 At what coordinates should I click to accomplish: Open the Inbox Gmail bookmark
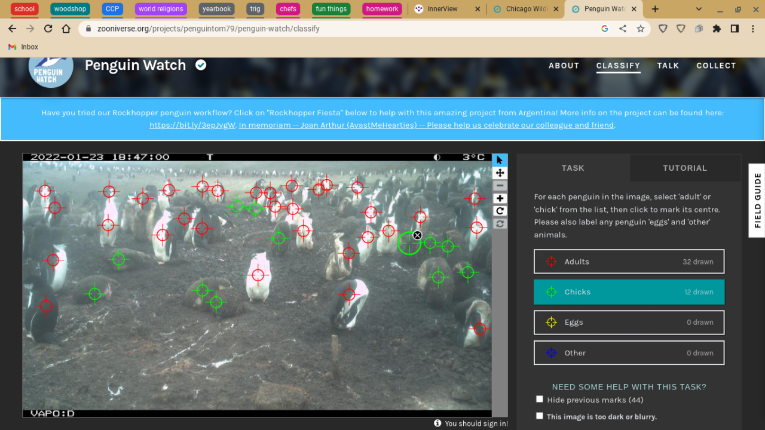(x=23, y=47)
